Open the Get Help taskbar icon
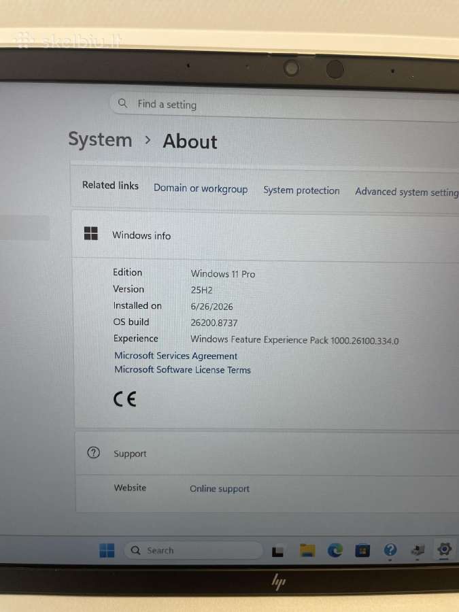Image resolution: width=459 pixels, height=612 pixels. click(x=390, y=550)
